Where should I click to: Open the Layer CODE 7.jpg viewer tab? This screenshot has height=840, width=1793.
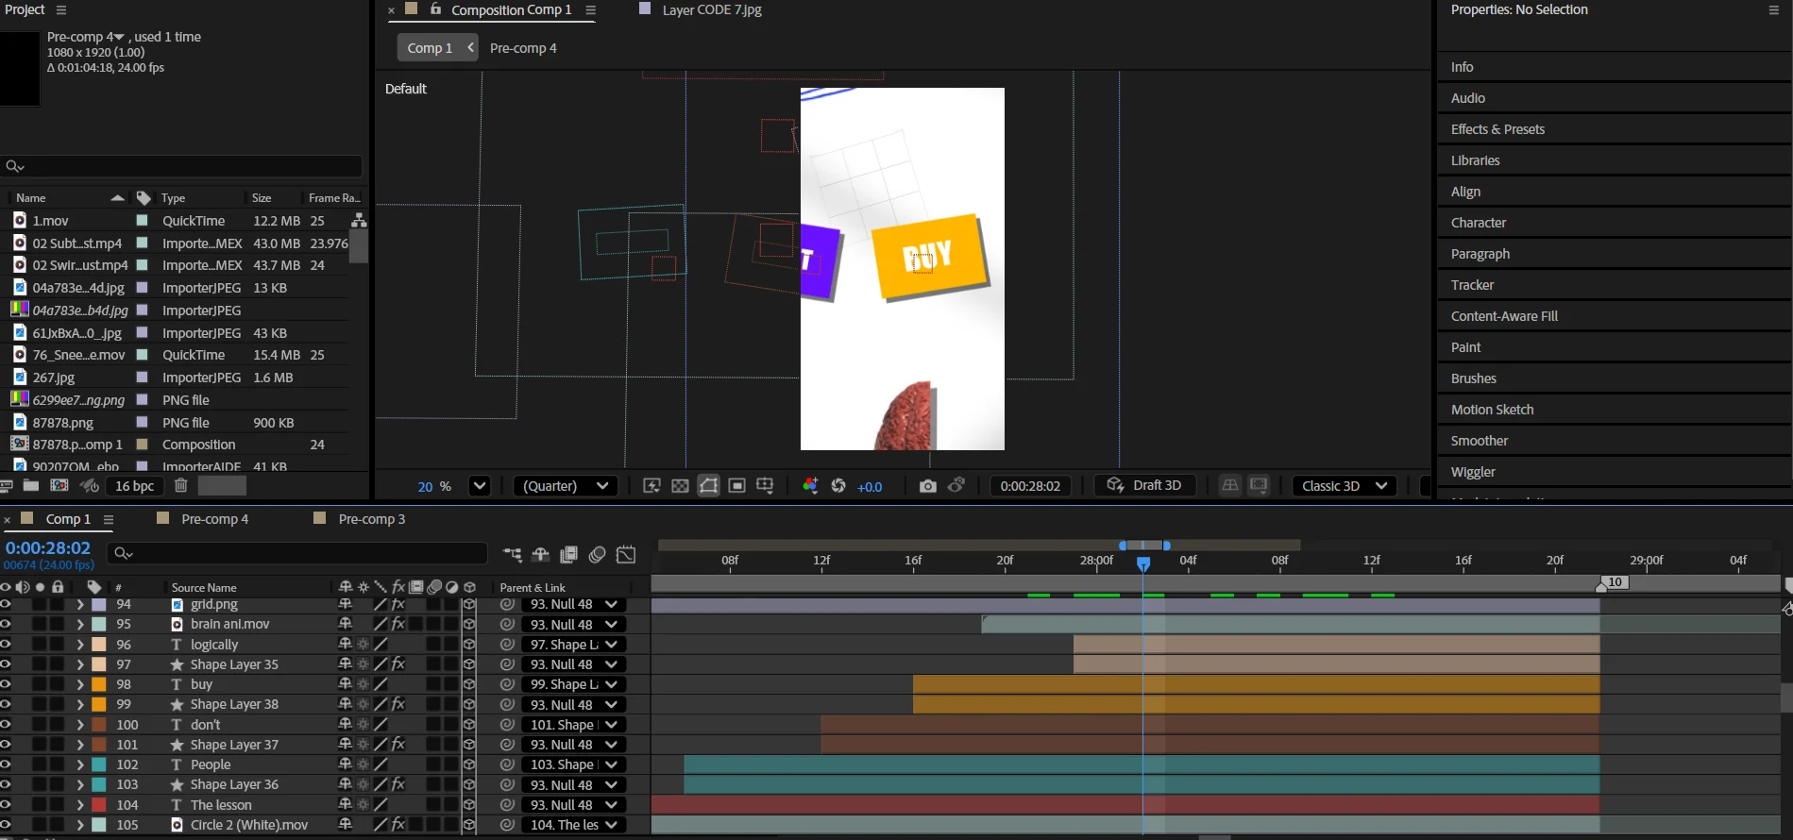click(711, 10)
